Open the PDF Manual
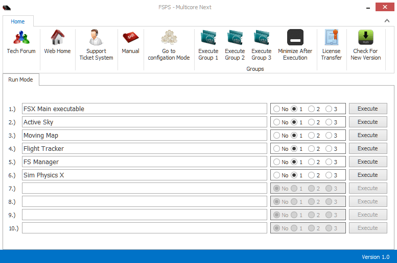This screenshot has width=397, height=263. (130, 38)
